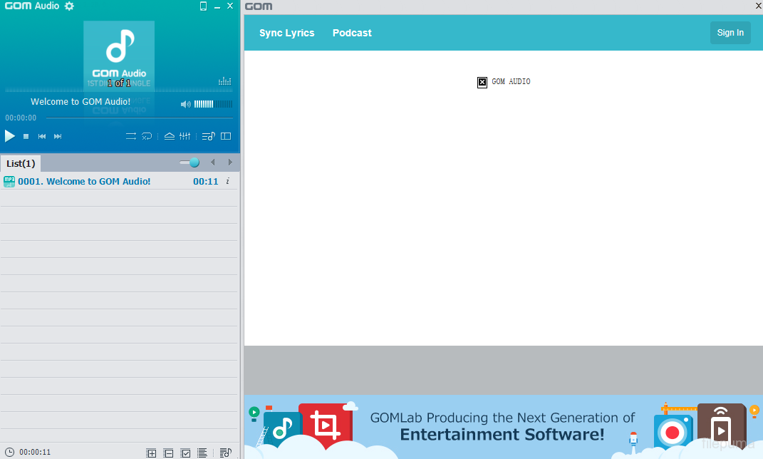The width and height of the screenshot is (763, 459).
Task: Switch to mini mode via the phone icon
Action: [x=204, y=6]
